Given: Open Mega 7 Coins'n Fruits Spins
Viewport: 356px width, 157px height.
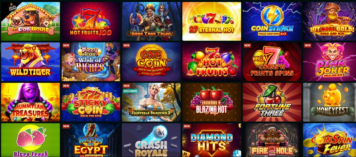Looking at the screenshot, I should pyautogui.click(x=272, y=62).
